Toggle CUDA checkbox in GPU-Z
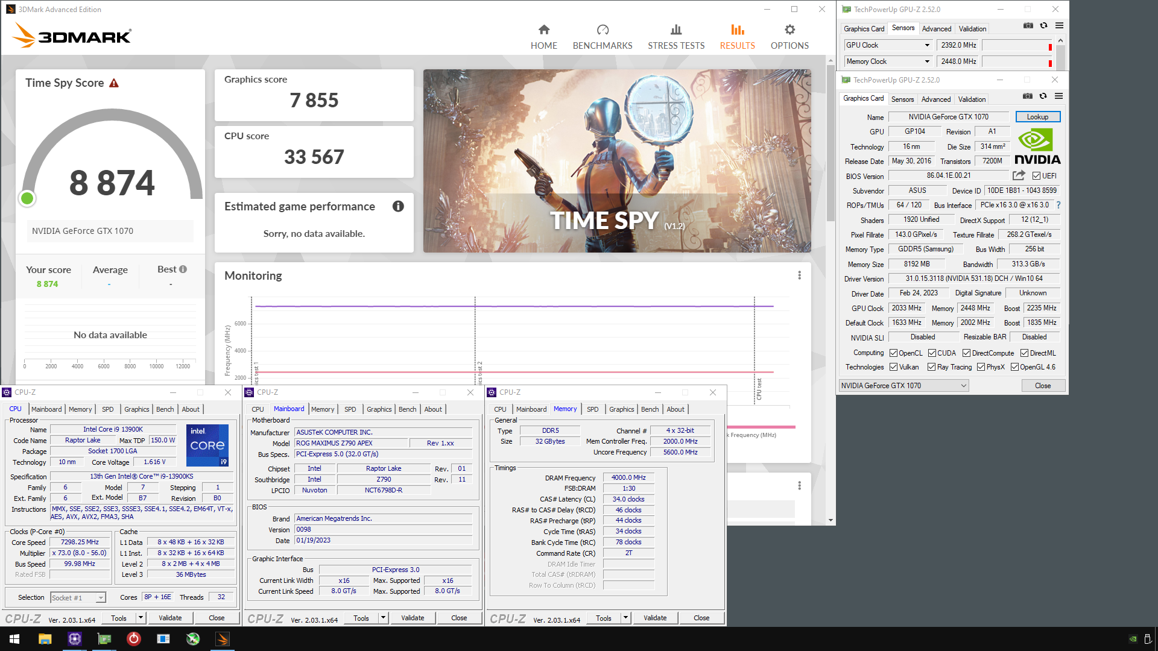Image resolution: width=1158 pixels, height=651 pixels. point(932,353)
